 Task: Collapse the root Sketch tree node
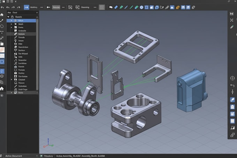click(x=8, y=17)
